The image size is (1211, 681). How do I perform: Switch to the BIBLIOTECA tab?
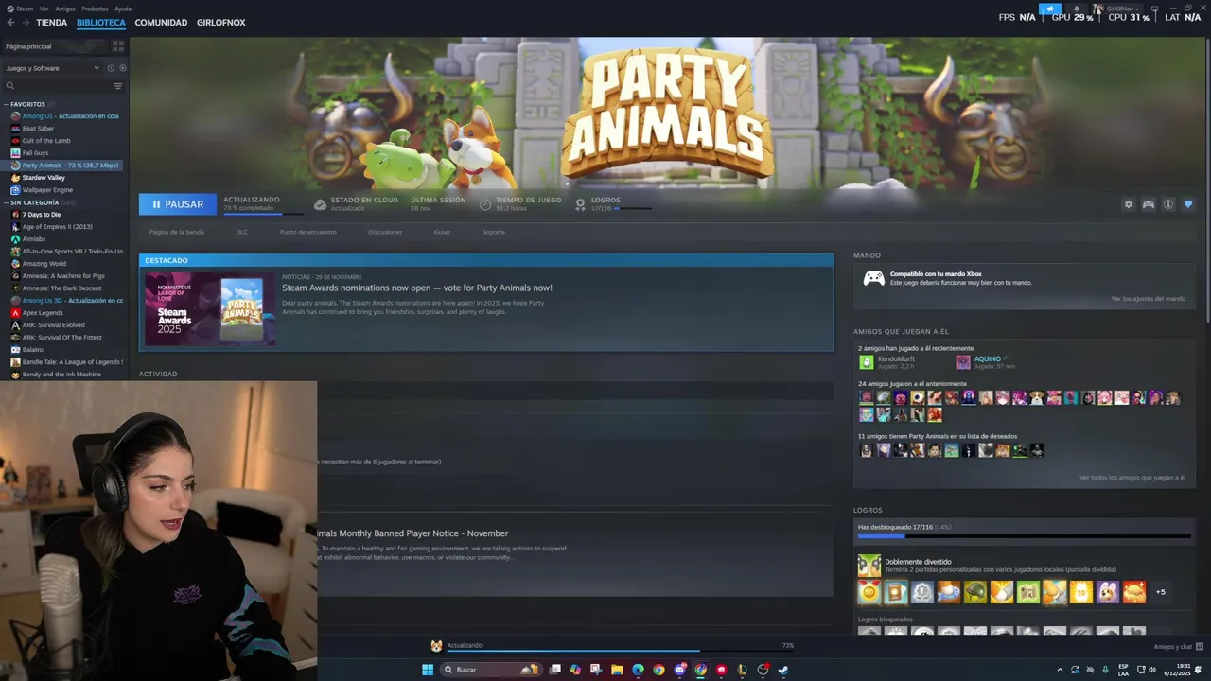pyautogui.click(x=100, y=23)
